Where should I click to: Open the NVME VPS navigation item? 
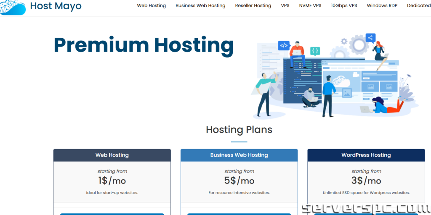coord(310,6)
